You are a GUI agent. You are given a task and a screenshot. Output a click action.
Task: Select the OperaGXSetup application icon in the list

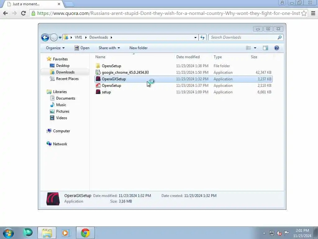pos(98,79)
